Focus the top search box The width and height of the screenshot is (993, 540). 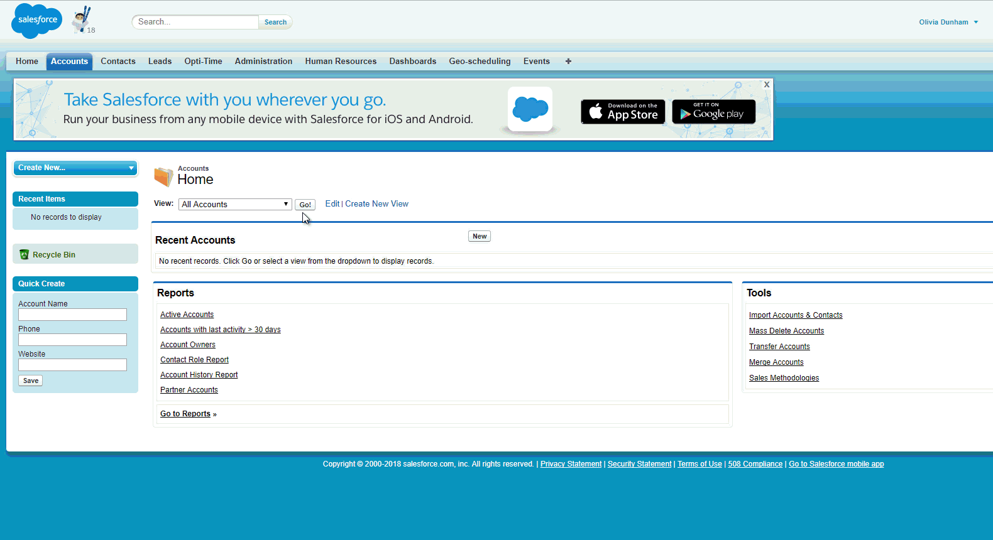click(195, 22)
